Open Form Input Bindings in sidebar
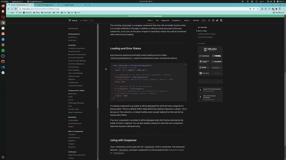Screen dimensions: 286x160 coord(76,73)
